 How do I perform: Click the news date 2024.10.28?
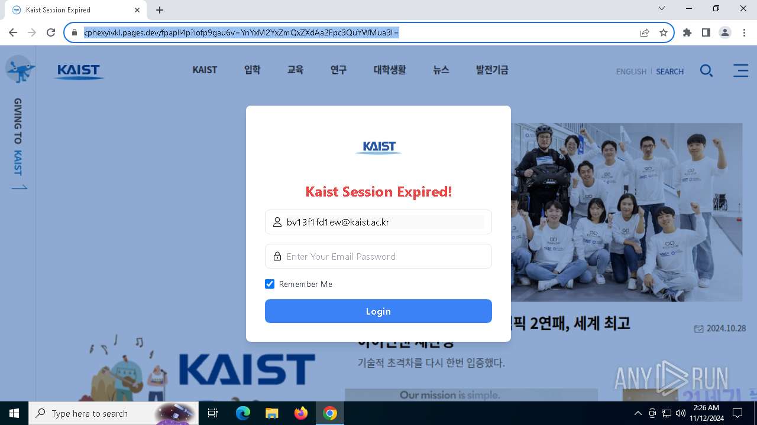720,328
